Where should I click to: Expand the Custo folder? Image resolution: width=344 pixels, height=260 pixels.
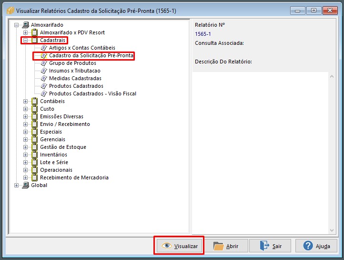click(25, 109)
